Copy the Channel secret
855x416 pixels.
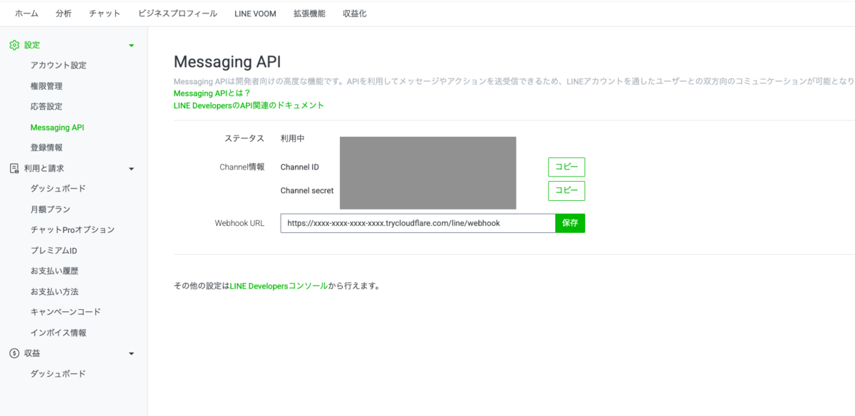click(x=566, y=191)
